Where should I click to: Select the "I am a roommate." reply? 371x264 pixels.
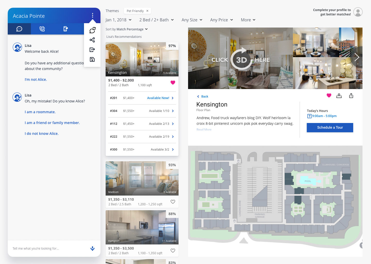click(x=40, y=112)
